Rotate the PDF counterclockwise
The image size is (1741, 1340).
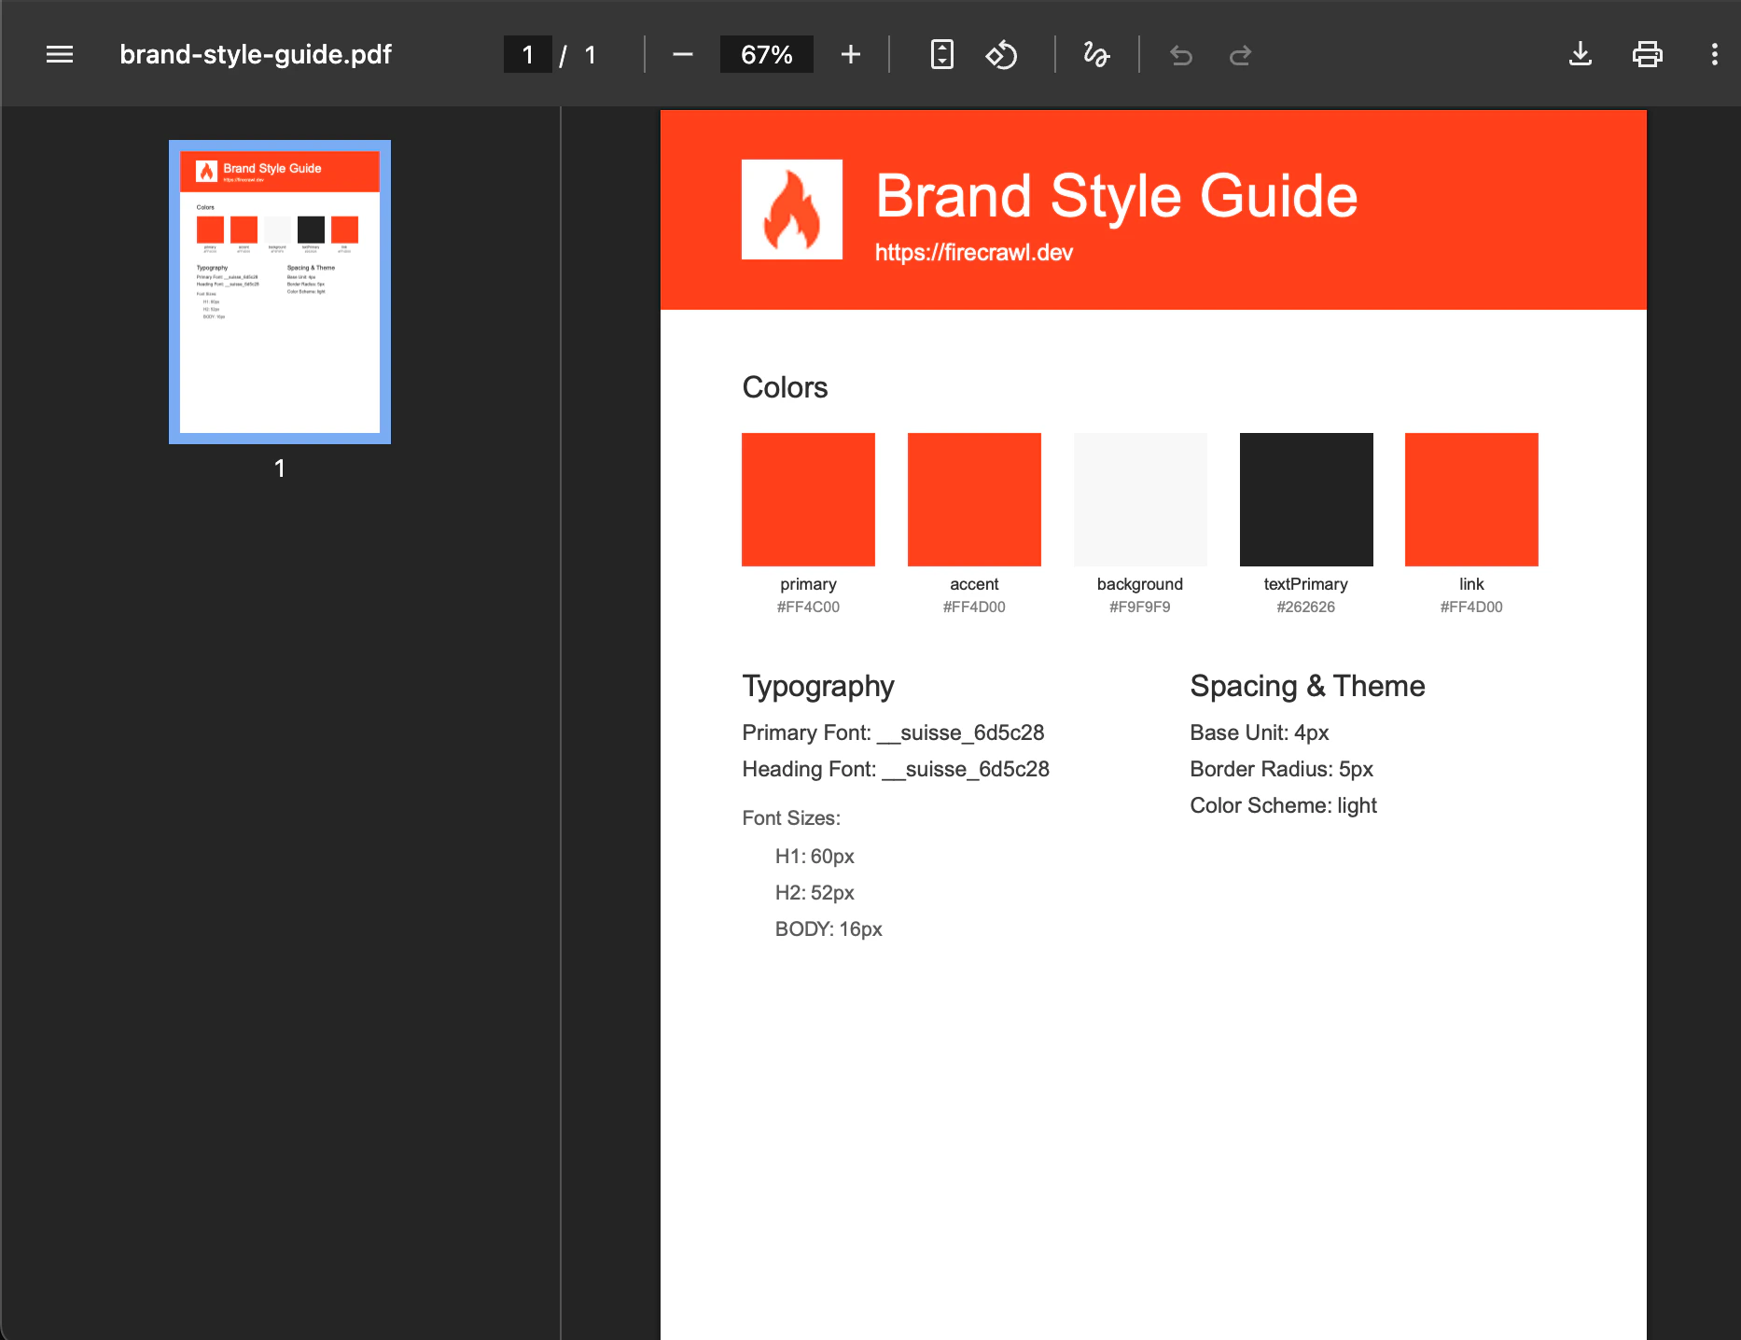tap(1001, 54)
